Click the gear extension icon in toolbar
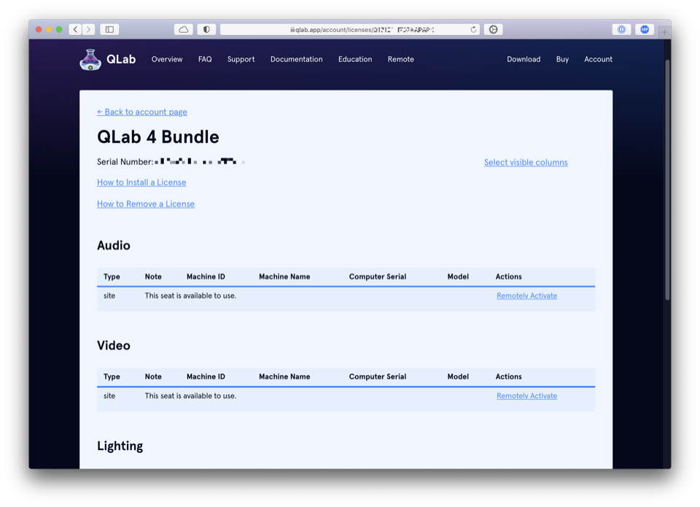The width and height of the screenshot is (700, 507). tap(494, 30)
